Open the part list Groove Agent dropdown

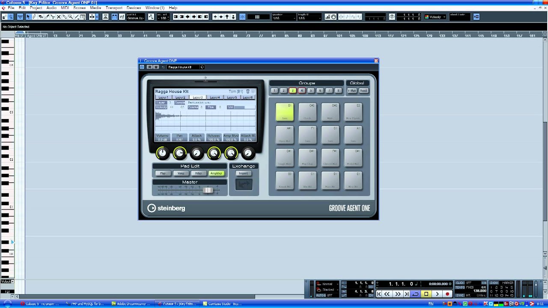tap(135, 17)
